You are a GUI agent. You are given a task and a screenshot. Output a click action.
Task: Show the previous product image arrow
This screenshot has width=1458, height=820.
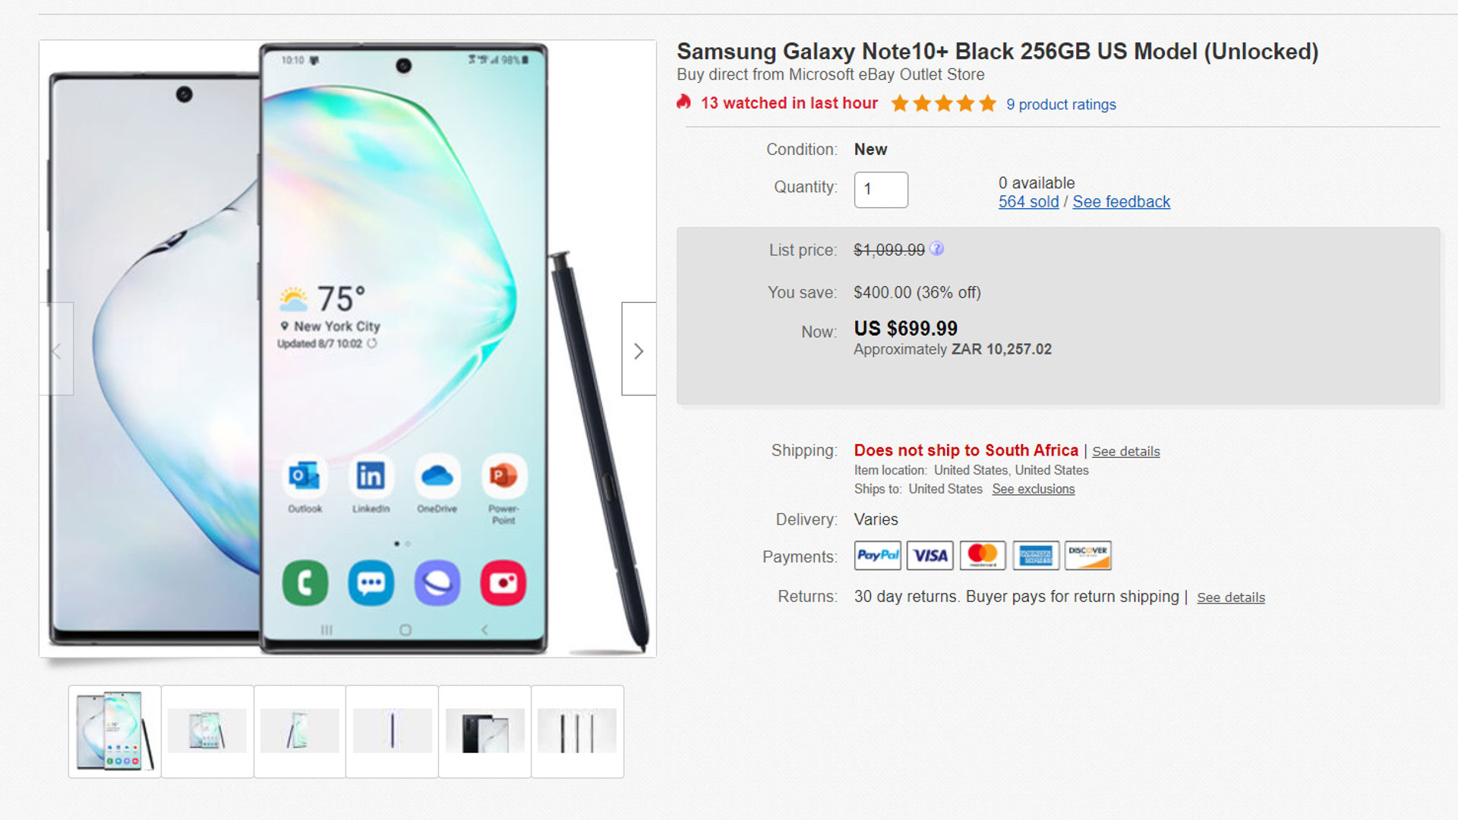[x=56, y=349]
